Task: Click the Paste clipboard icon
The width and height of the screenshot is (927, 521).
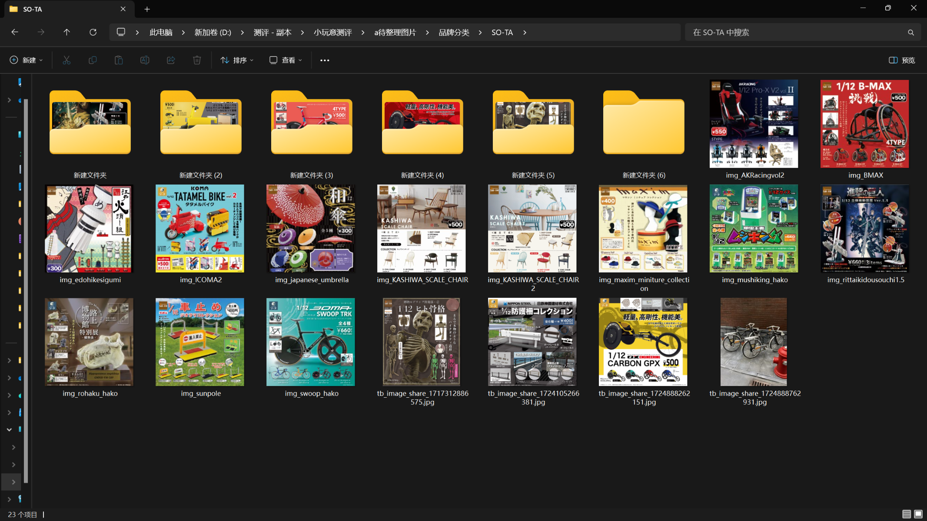Action: pyautogui.click(x=119, y=60)
